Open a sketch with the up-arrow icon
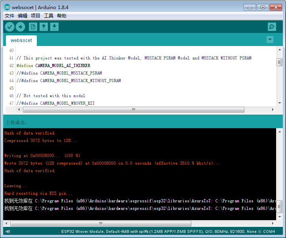 point(44,27)
